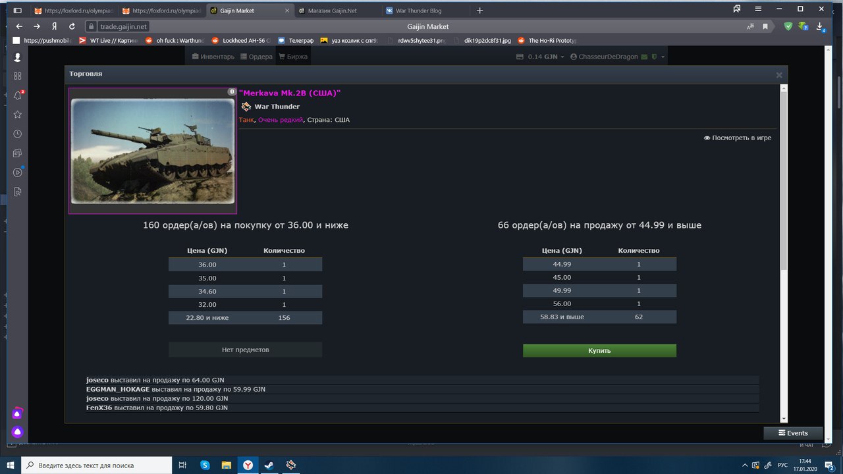843x474 pixels.
Task: Select the 58.83 и выше row
Action: pos(599,317)
